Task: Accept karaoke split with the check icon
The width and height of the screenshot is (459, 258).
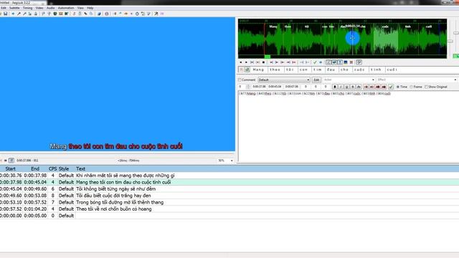Action: click(247, 70)
